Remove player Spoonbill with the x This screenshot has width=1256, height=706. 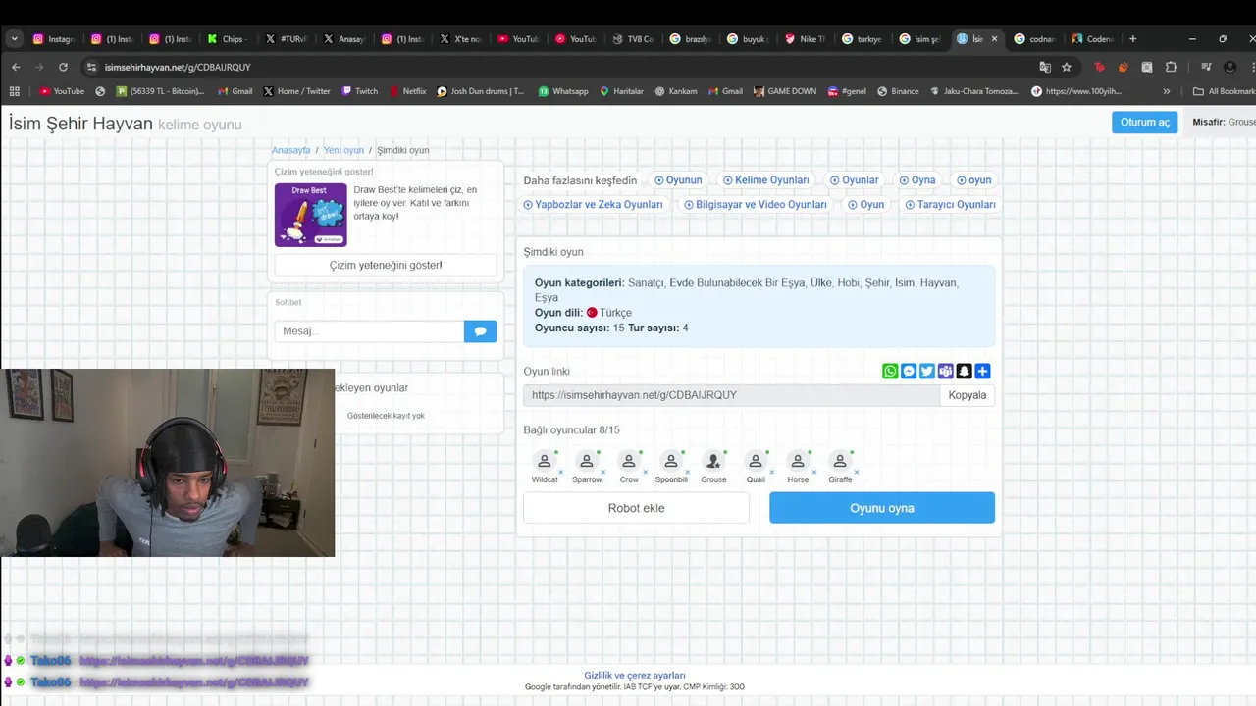click(689, 472)
